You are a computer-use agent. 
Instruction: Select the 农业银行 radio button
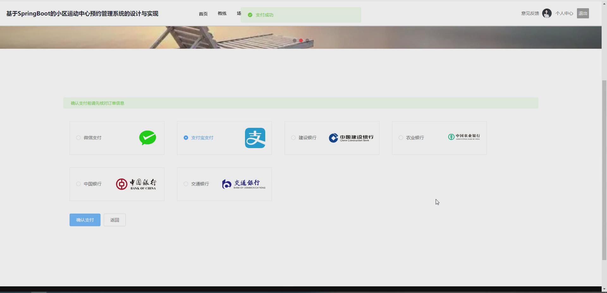(401, 138)
